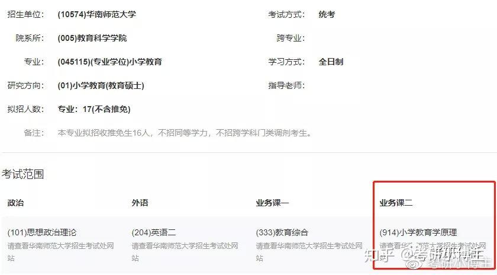Viewport: 497px width, 275px height.
Task: Open the (333)教育综合 subject entry
Action: tap(282, 232)
